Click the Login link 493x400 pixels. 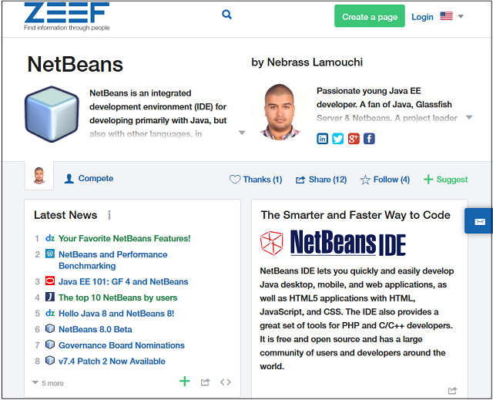coord(422,17)
